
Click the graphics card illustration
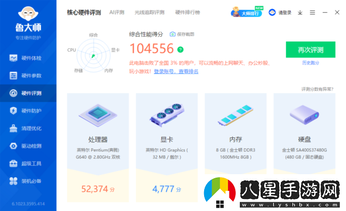click(x=167, y=115)
